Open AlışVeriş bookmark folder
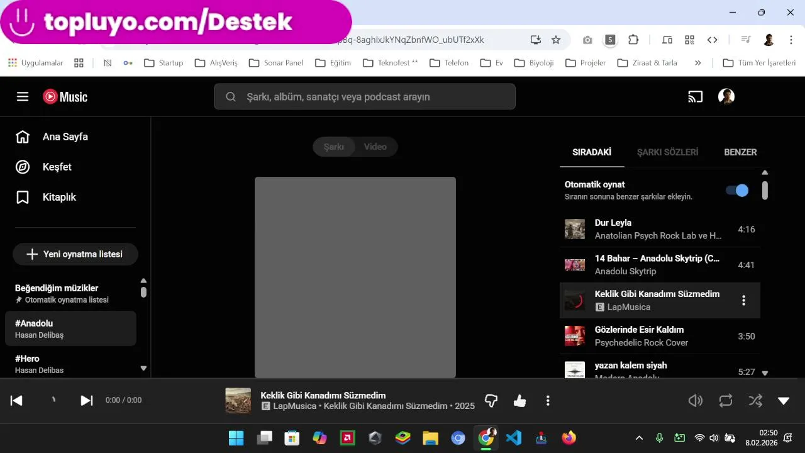 coord(216,63)
